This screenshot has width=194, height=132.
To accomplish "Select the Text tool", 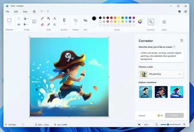I will (x=54, y=18).
